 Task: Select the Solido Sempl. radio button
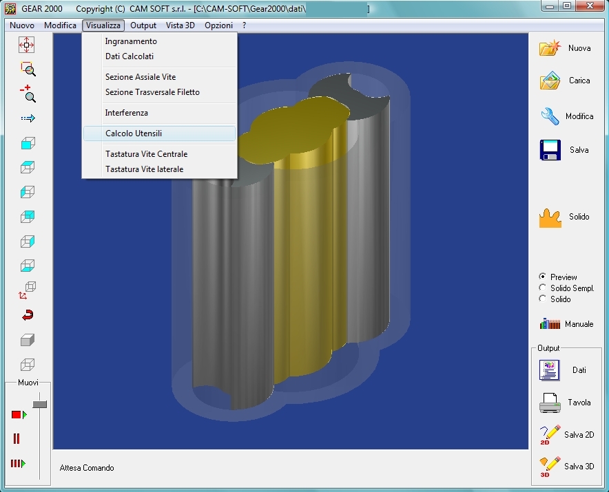pos(543,288)
